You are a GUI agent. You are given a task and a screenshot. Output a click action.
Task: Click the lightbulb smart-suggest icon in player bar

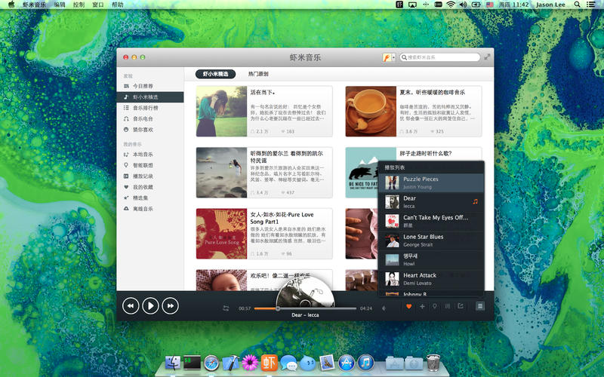point(435,306)
